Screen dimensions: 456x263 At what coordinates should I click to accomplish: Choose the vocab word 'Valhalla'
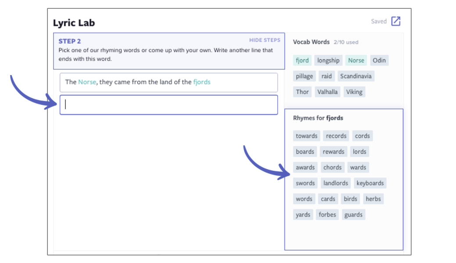[x=327, y=92]
